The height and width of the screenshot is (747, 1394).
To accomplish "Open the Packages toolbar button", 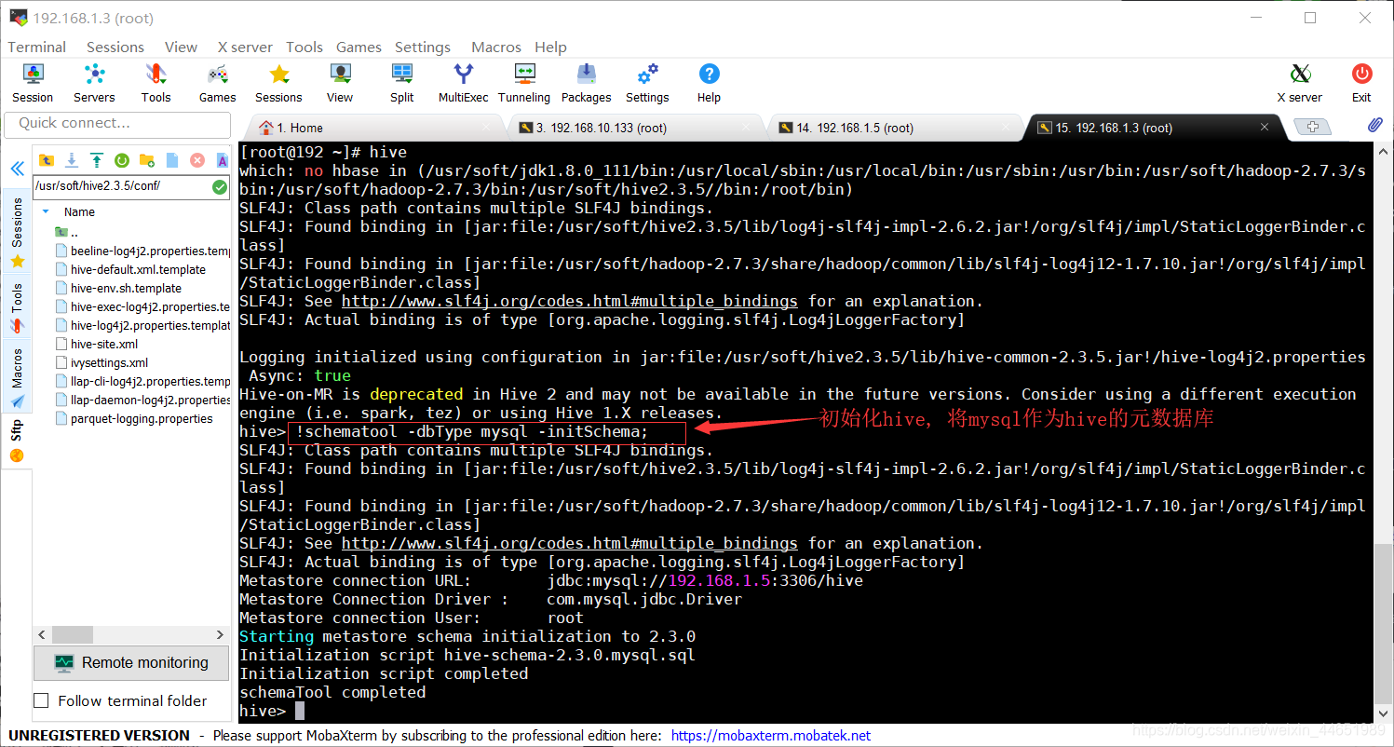I will (x=587, y=83).
